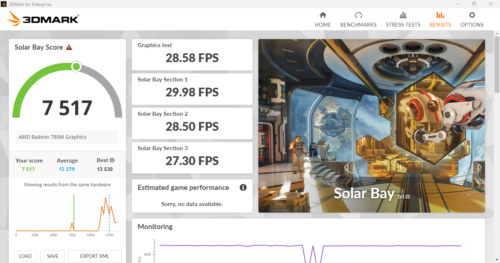The image size is (500, 263).
Task: Switch to the BENCHMARKS tab label
Action: (x=358, y=25)
